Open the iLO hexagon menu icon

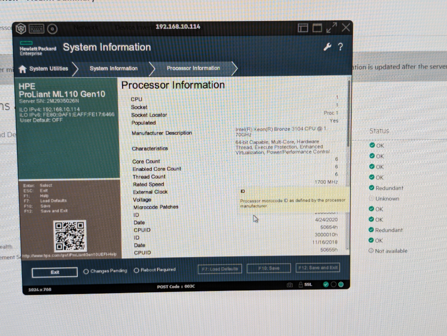click(21, 28)
